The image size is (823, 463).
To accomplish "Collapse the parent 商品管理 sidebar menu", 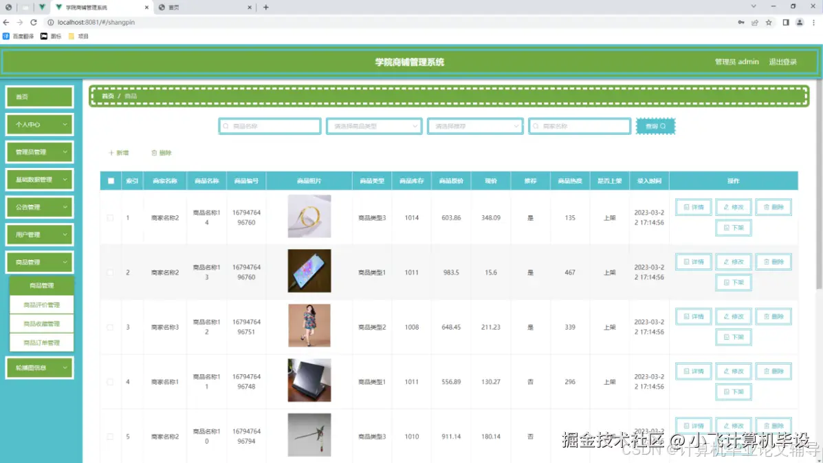I will (39, 263).
